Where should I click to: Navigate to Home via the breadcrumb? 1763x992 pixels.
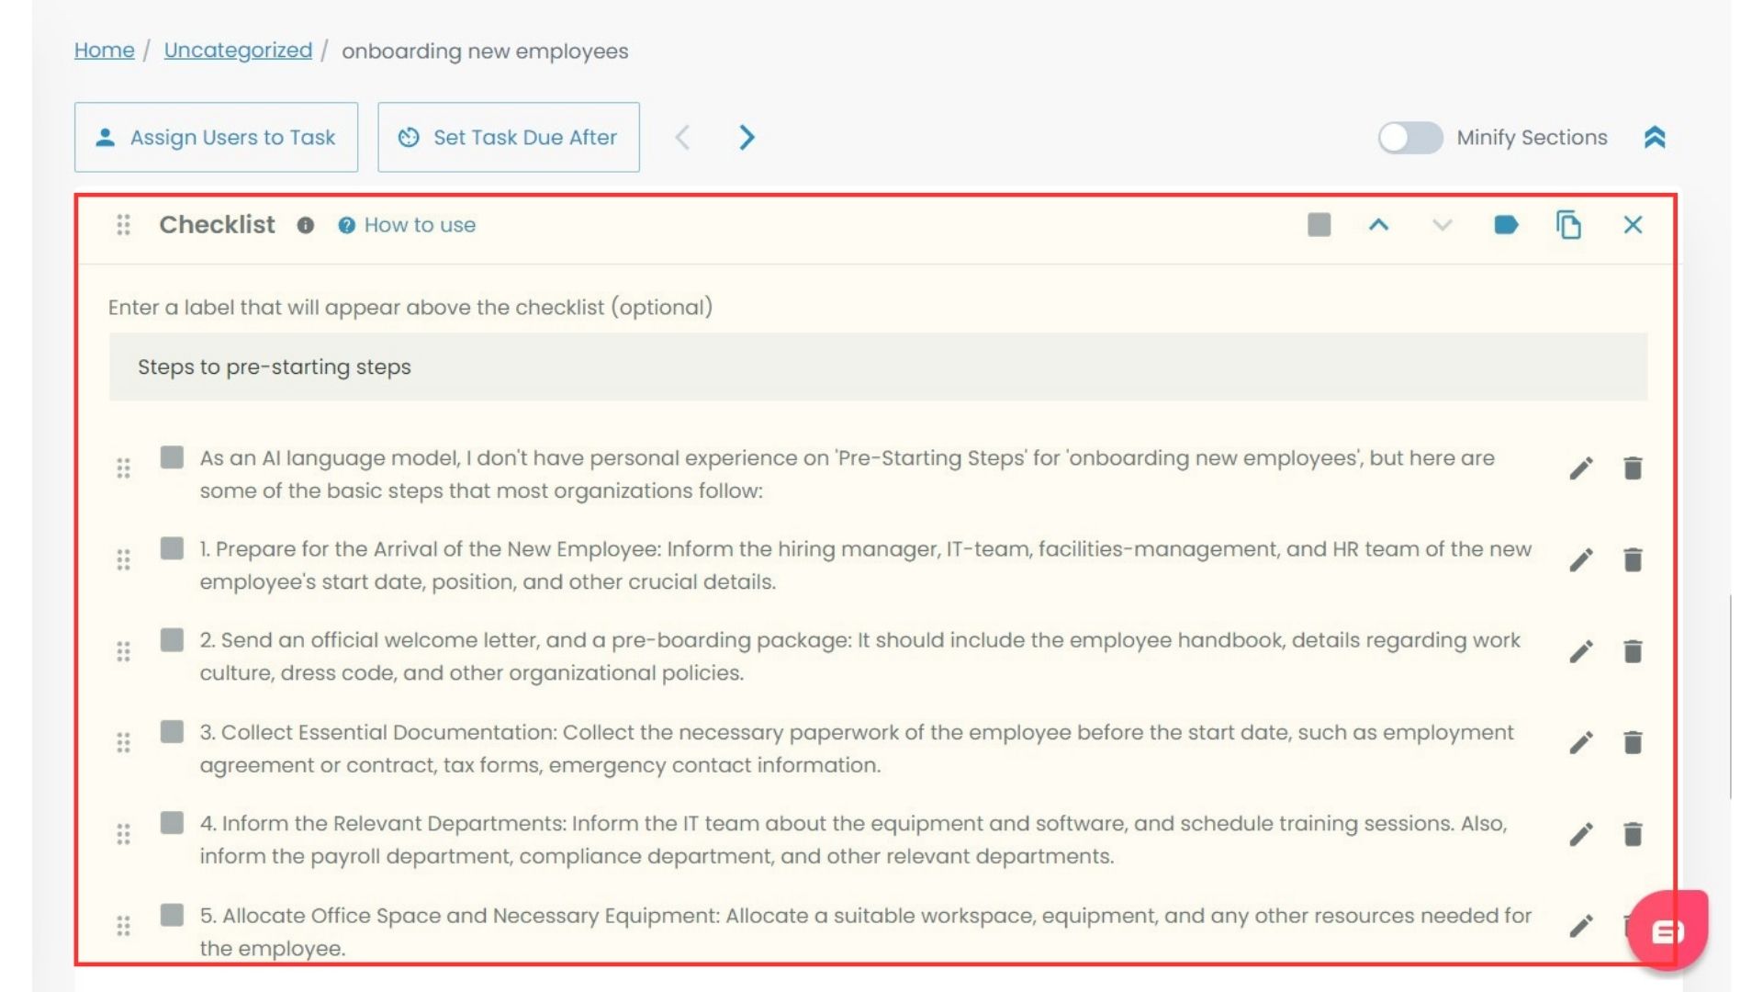[x=103, y=51]
